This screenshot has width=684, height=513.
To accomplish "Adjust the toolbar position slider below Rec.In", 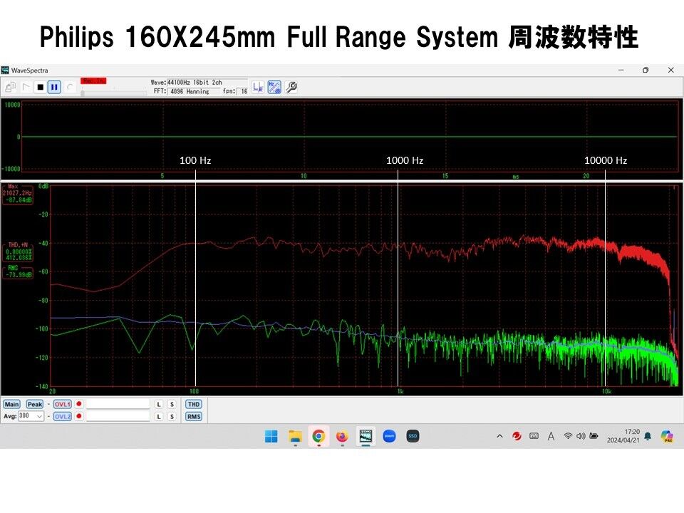I will (x=83, y=91).
